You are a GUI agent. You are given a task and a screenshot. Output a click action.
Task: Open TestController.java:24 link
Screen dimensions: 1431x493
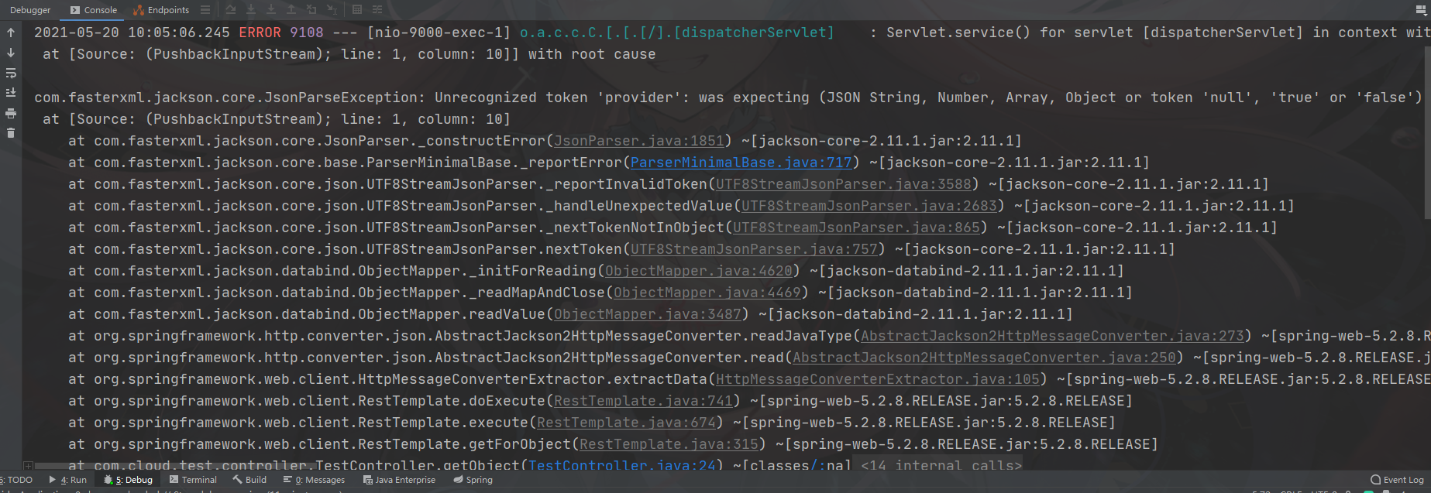click(622, 465)
